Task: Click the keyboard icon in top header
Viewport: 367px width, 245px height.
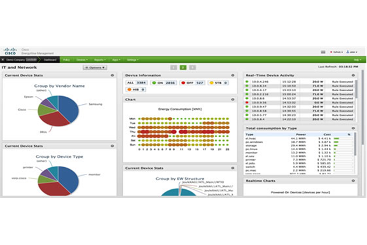Action: tap(323, 52)
